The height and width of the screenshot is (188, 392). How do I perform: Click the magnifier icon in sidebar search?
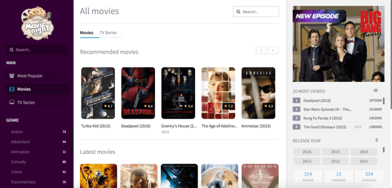(x=11, y=50)
